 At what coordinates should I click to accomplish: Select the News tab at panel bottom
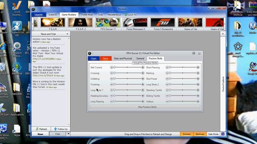pos(40,134)
